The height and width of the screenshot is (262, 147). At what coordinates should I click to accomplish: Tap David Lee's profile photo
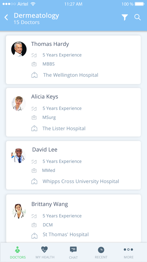18,156
